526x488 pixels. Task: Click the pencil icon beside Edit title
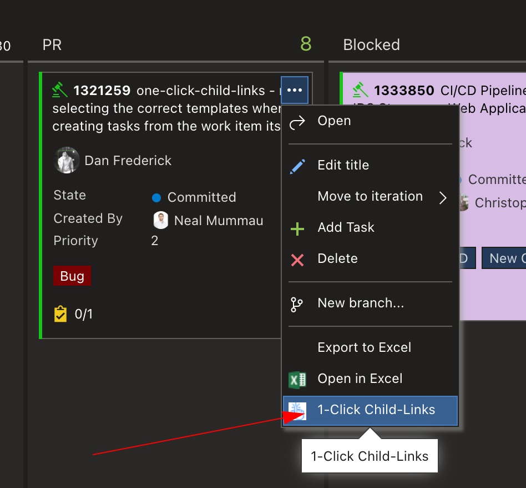297,166
